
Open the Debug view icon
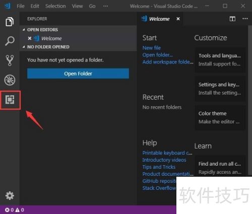(10, 80)
